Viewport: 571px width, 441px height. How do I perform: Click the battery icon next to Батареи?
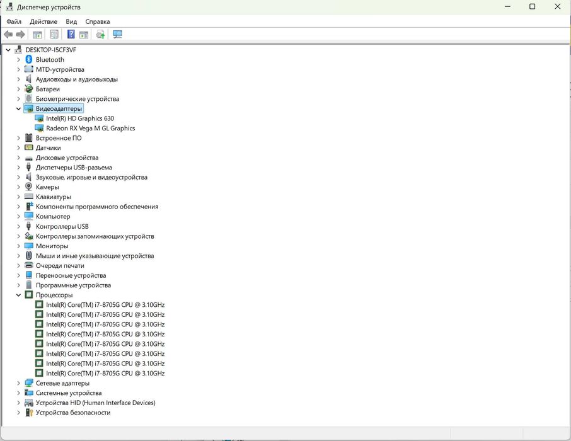point(29,89)
